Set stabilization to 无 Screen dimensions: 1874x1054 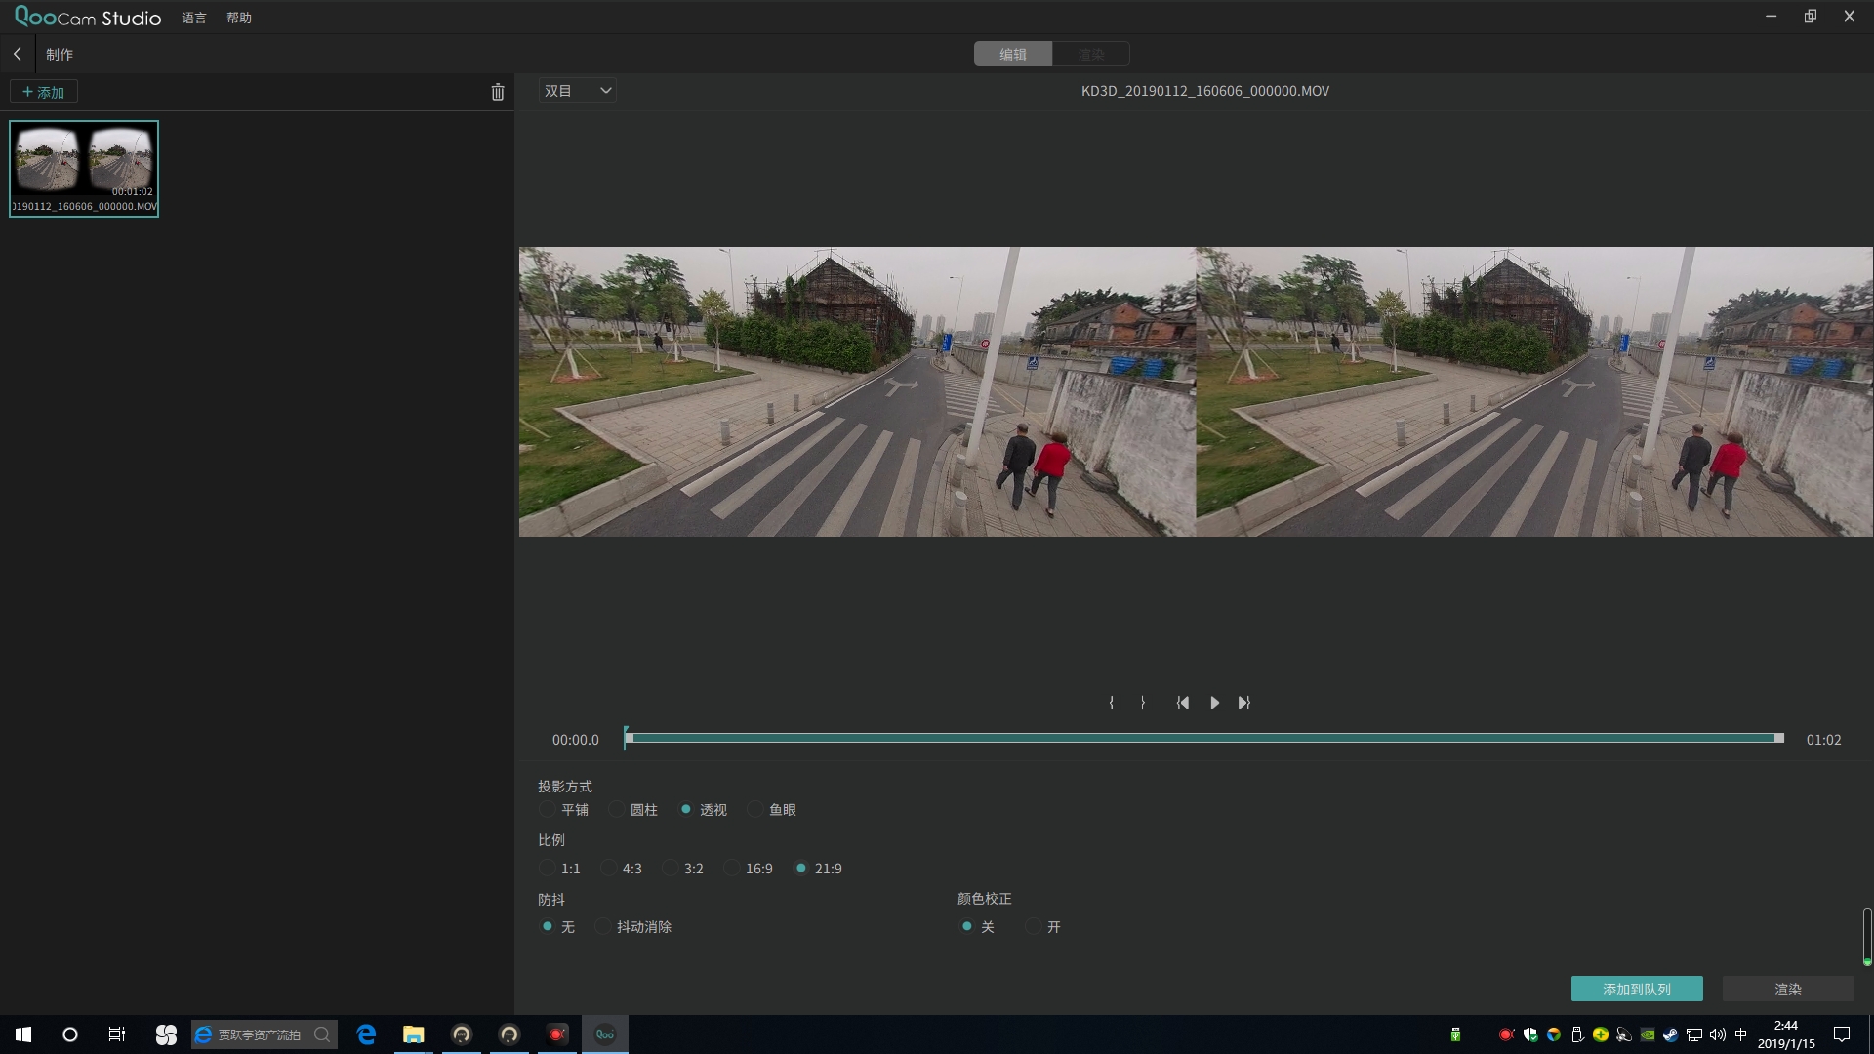click(557, 927)
